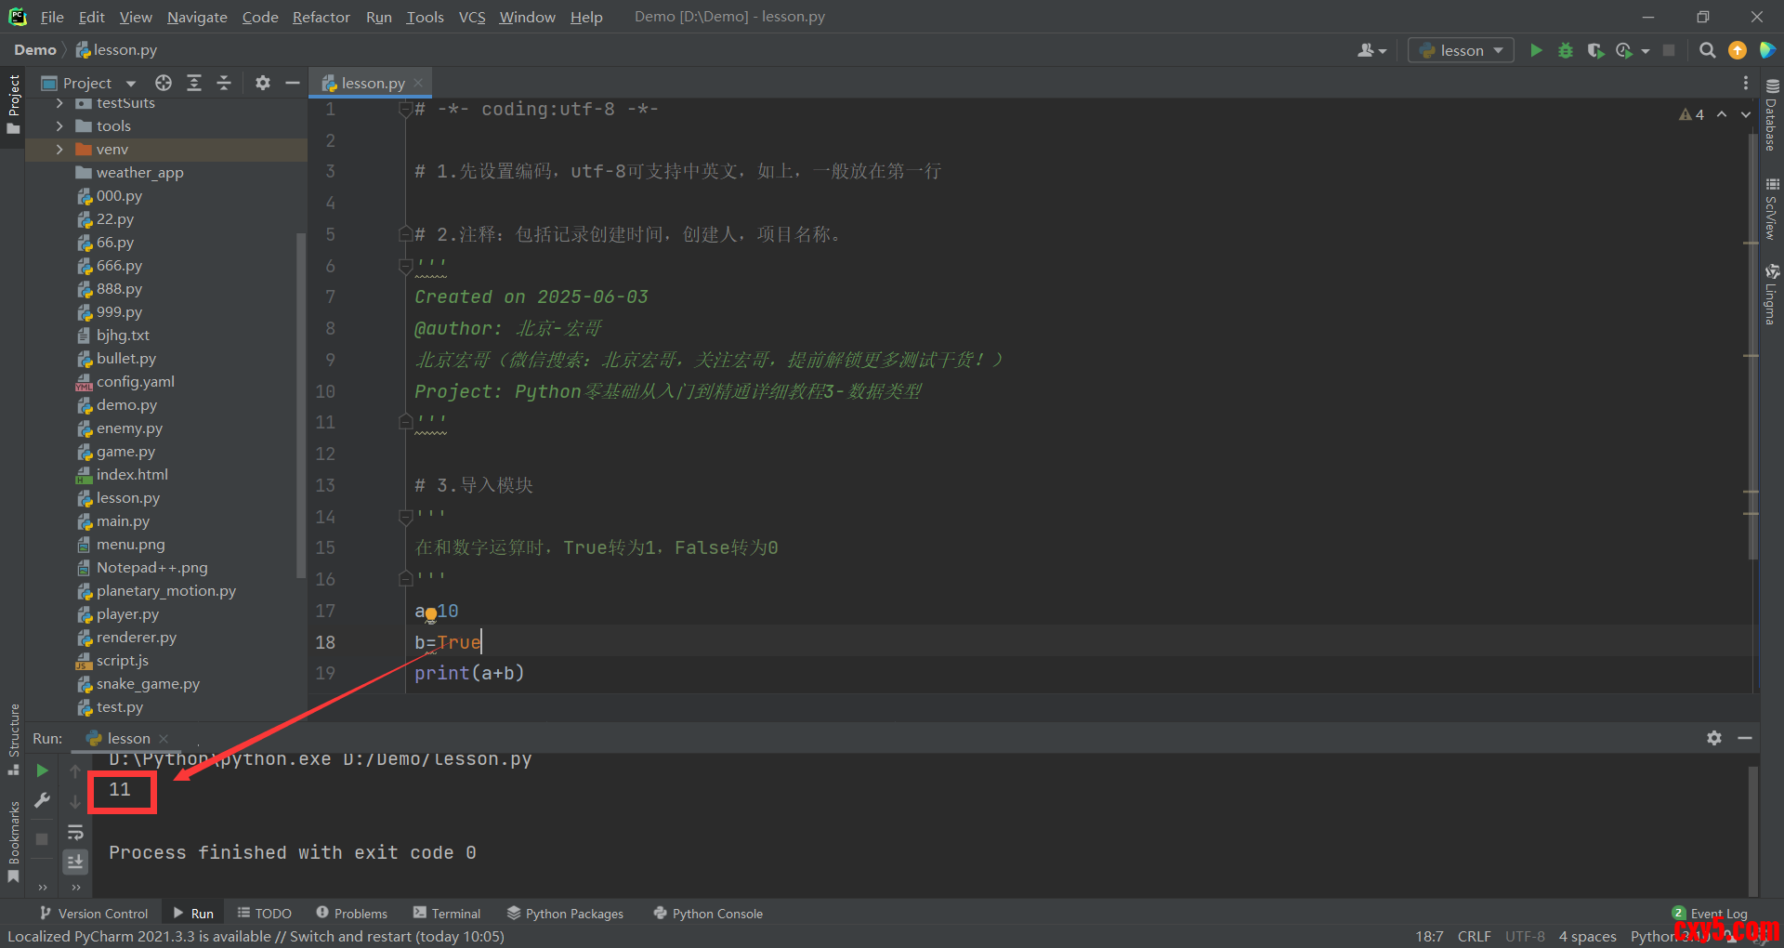Expand the venv folder
1784x948 pixels.
tap(59, 150)
